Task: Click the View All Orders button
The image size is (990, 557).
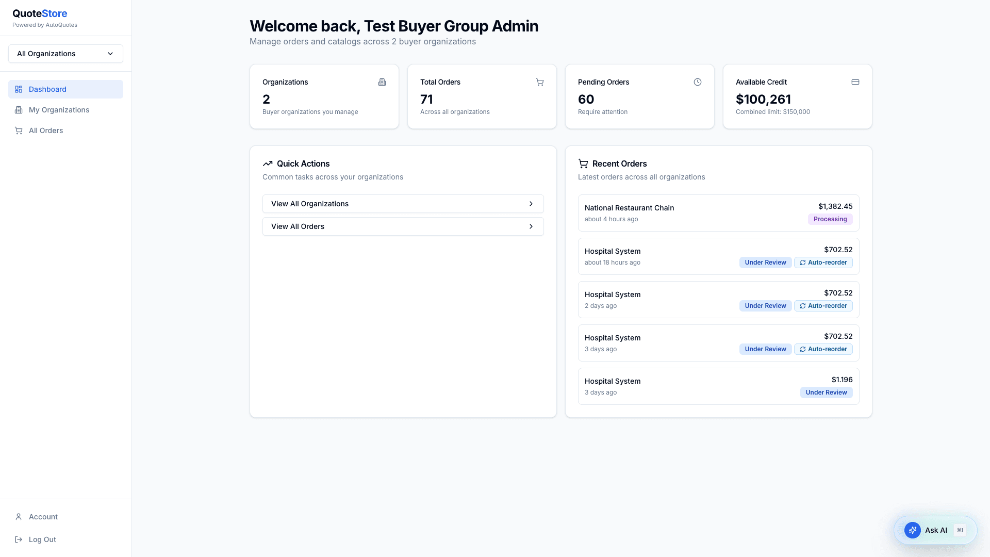Action: pyautogui.click(x=403, y=226)
